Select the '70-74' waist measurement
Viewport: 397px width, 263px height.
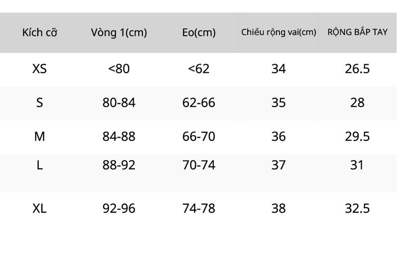point(199,165)
